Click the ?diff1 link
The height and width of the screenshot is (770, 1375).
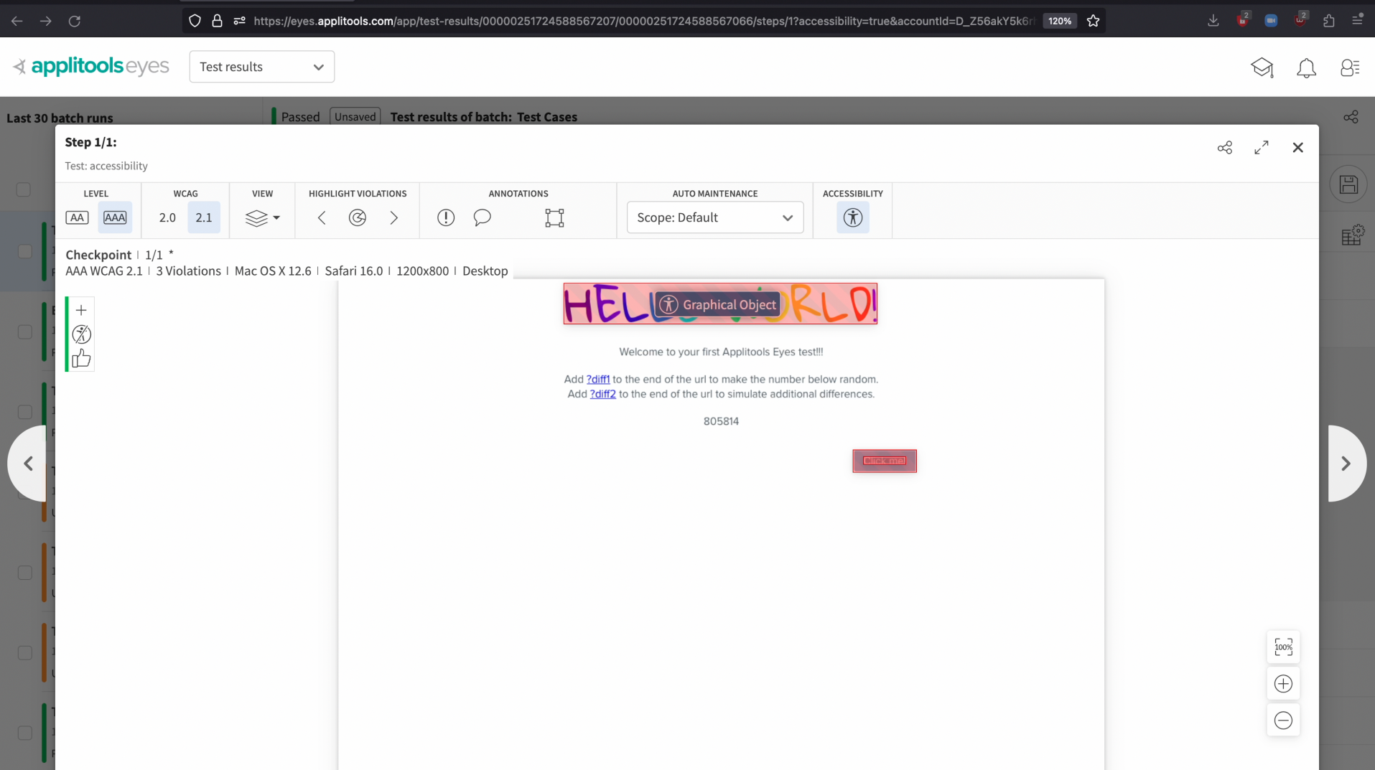tap(598, 379)
